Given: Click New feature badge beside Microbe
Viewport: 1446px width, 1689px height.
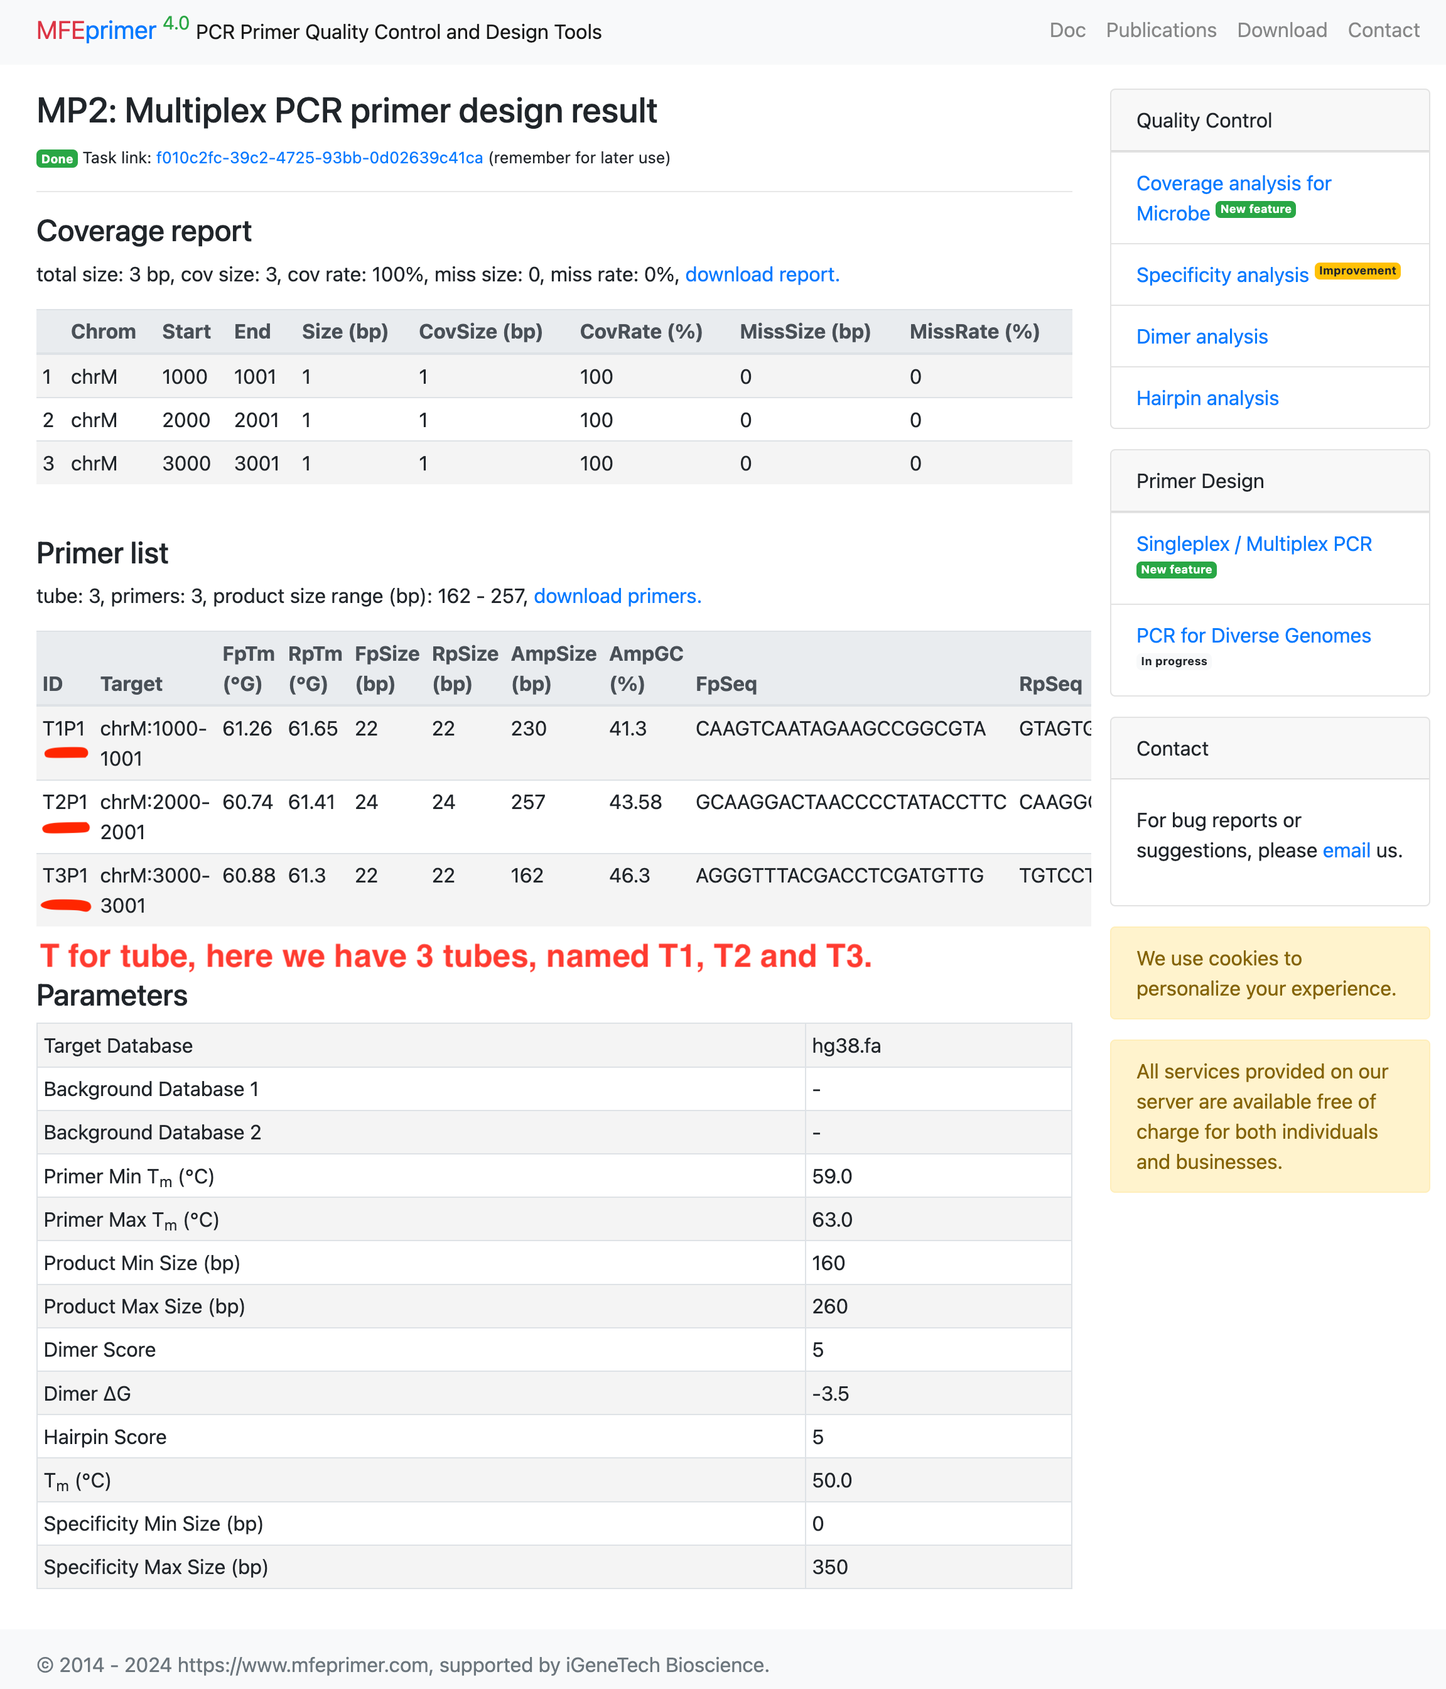Looking at the screenshot, I should [1255, 210].
